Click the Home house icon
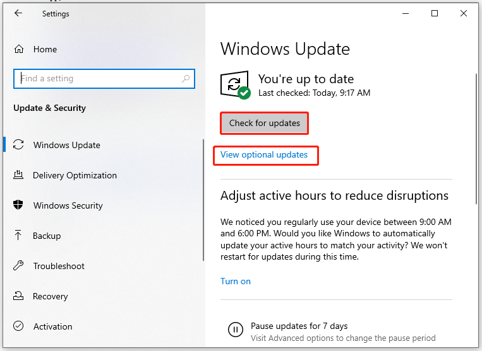 (x=19, y=49)
